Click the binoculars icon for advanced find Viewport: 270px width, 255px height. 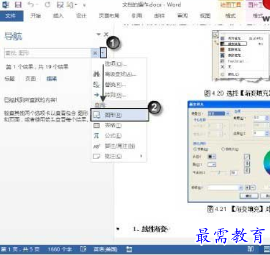[x=96, y=74]
